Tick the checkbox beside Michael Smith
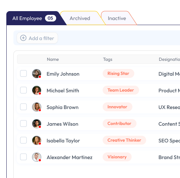 coord(23,90)
